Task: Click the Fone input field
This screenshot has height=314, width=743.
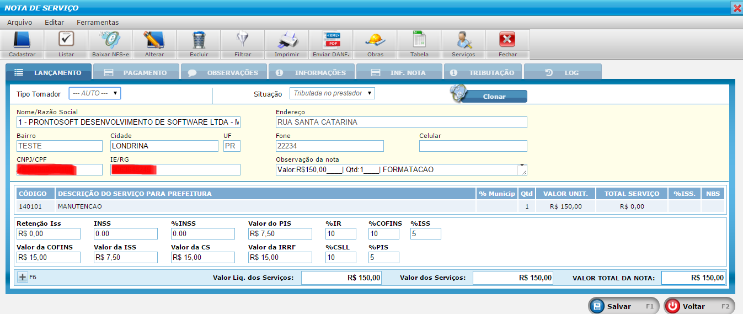Action: (330, 146)
